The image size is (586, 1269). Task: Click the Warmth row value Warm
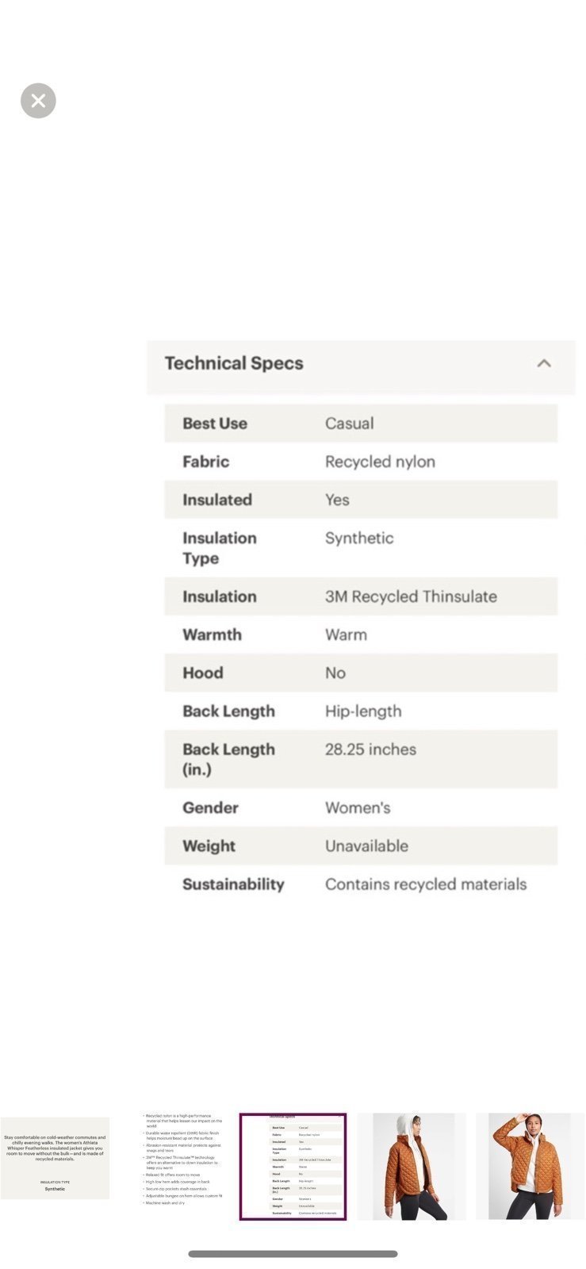(346, 634)
